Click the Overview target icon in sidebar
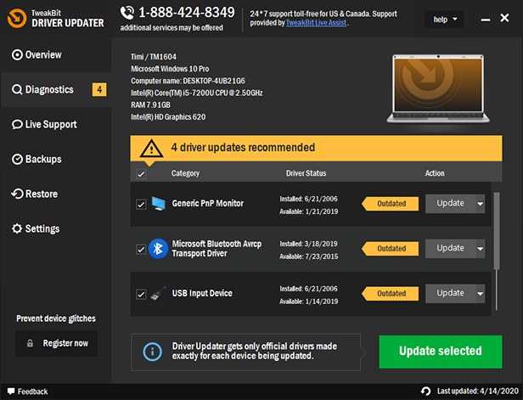Viewport: 523px width, 400px height. click(x=17, y=54)
